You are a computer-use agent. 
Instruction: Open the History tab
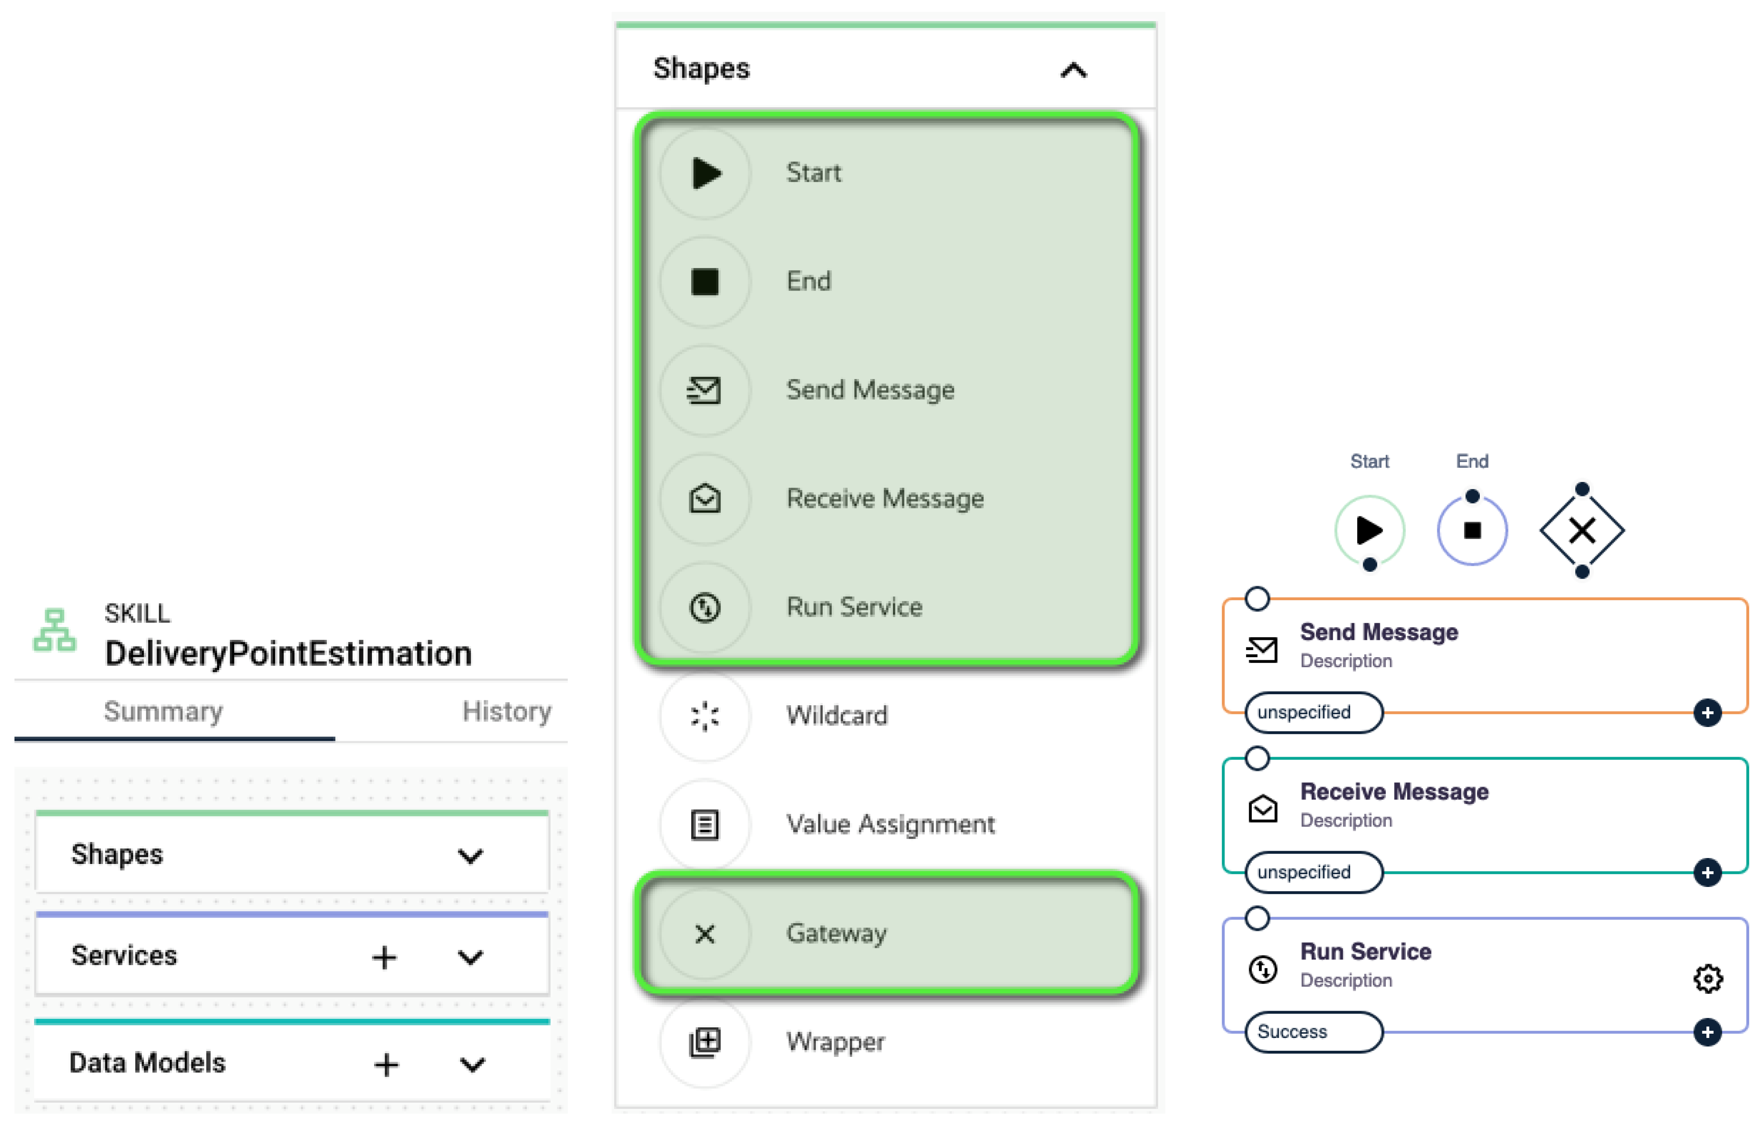pos(506,711)
